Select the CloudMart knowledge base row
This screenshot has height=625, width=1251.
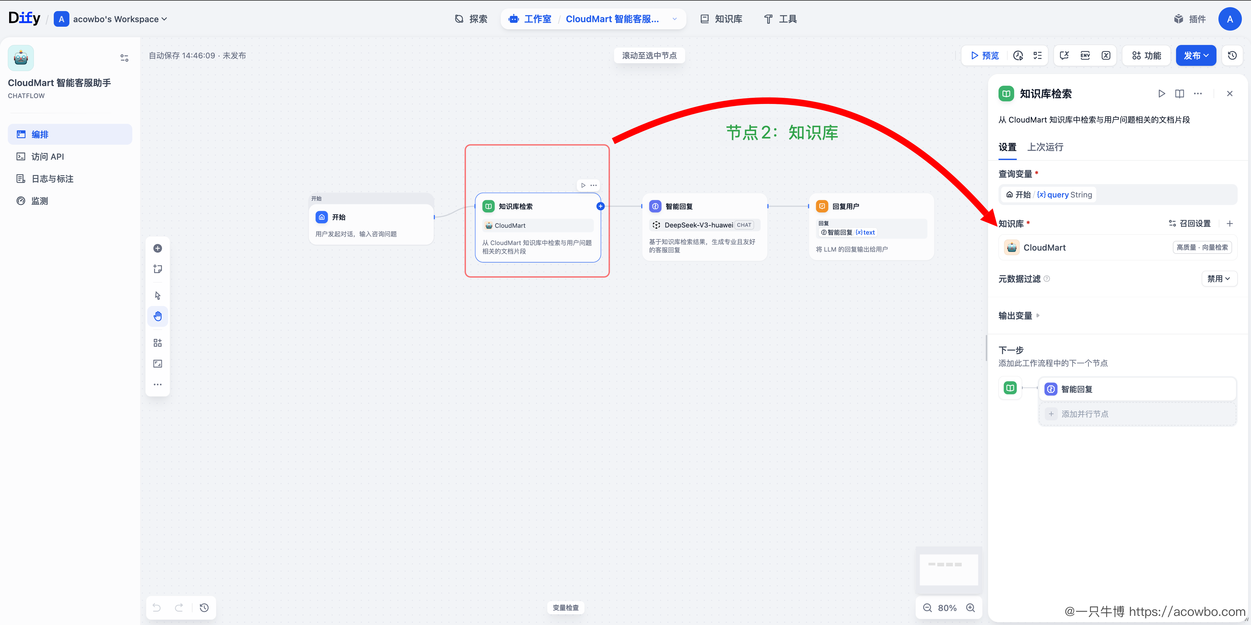pyautogui.click(x=1117, y=248)
